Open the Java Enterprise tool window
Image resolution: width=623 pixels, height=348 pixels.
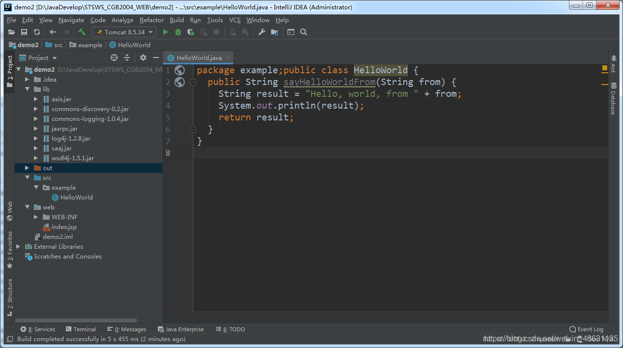tap(181, 329)
